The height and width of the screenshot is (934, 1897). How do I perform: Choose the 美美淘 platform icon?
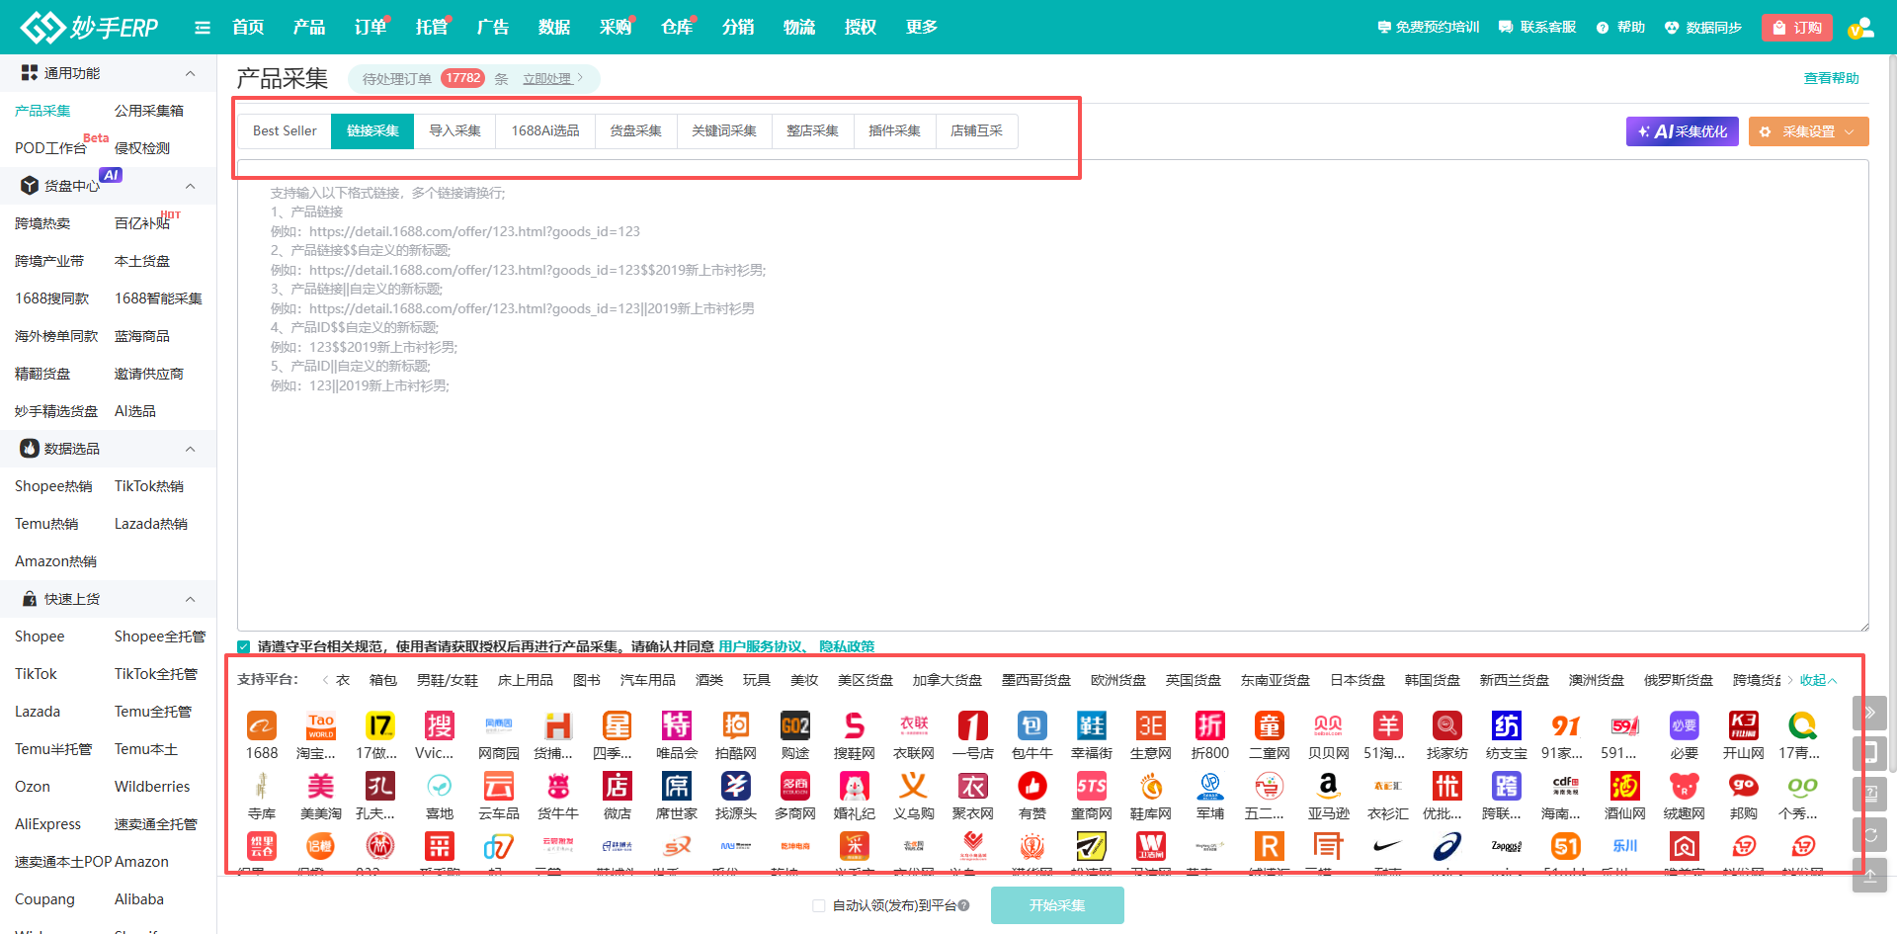pos(321,787)
